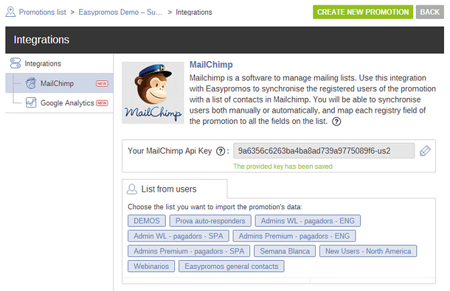The image size is (450, 291).
Task: Switch to the List from users tab
Action: click(x=175, y=189)
